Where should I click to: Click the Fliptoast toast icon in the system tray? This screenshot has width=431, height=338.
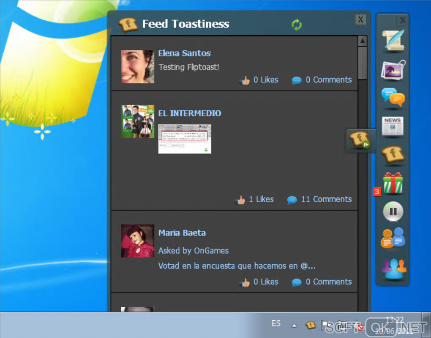coord(310,325)
